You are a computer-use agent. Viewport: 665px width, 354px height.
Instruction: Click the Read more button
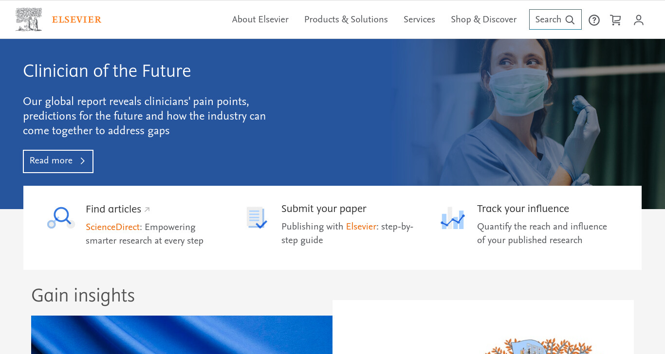coord(58,161)
